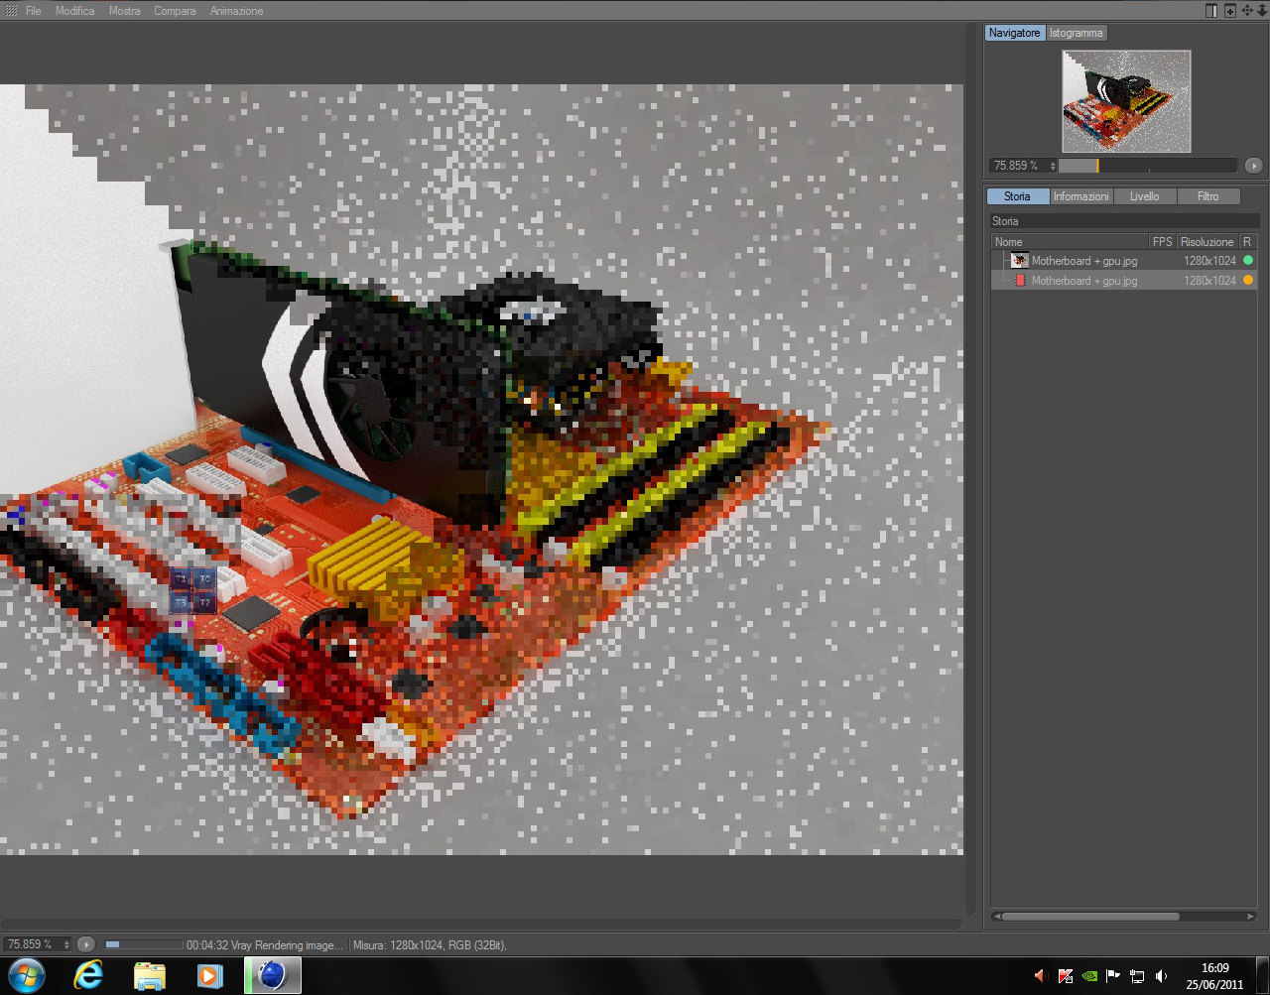Click the round arrow button in status bar
Viewport: 1270px width, 995px height.
[86, 944]
